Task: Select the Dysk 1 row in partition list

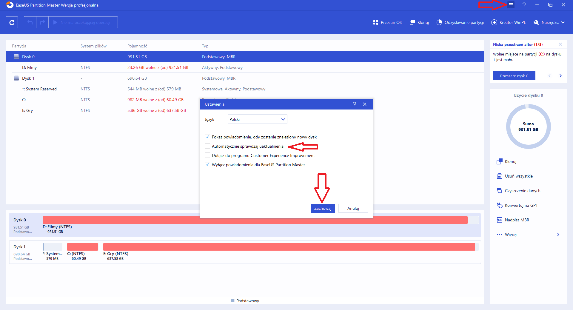Action: 245,78
